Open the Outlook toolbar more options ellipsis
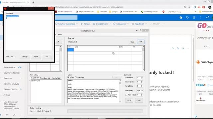The image size is (213, 119). point(164,24)
